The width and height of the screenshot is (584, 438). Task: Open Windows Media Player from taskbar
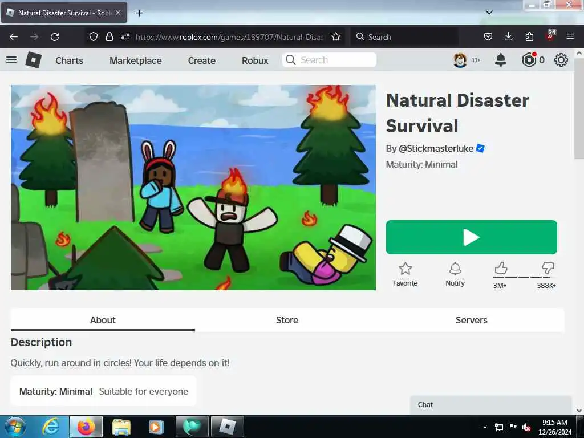point(156,427)
